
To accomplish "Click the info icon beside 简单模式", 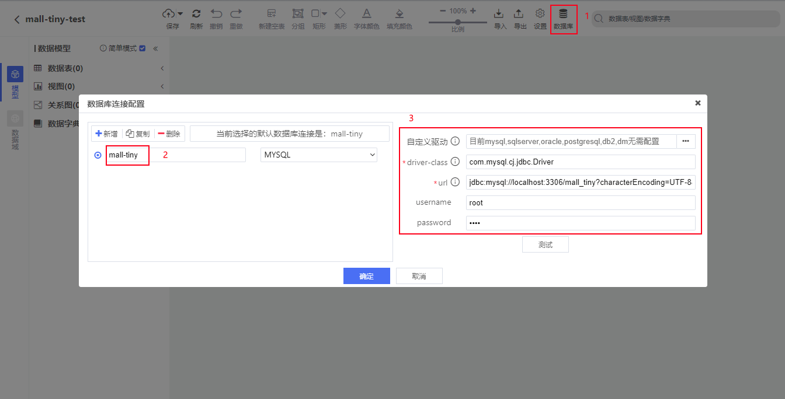I will click(x=103, y=48).
